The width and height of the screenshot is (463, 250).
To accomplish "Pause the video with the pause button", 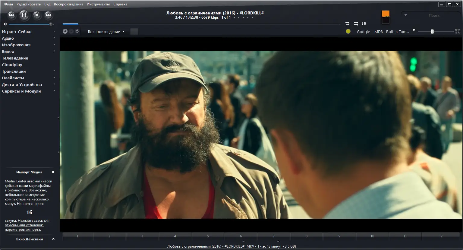I will pos(24,15).
